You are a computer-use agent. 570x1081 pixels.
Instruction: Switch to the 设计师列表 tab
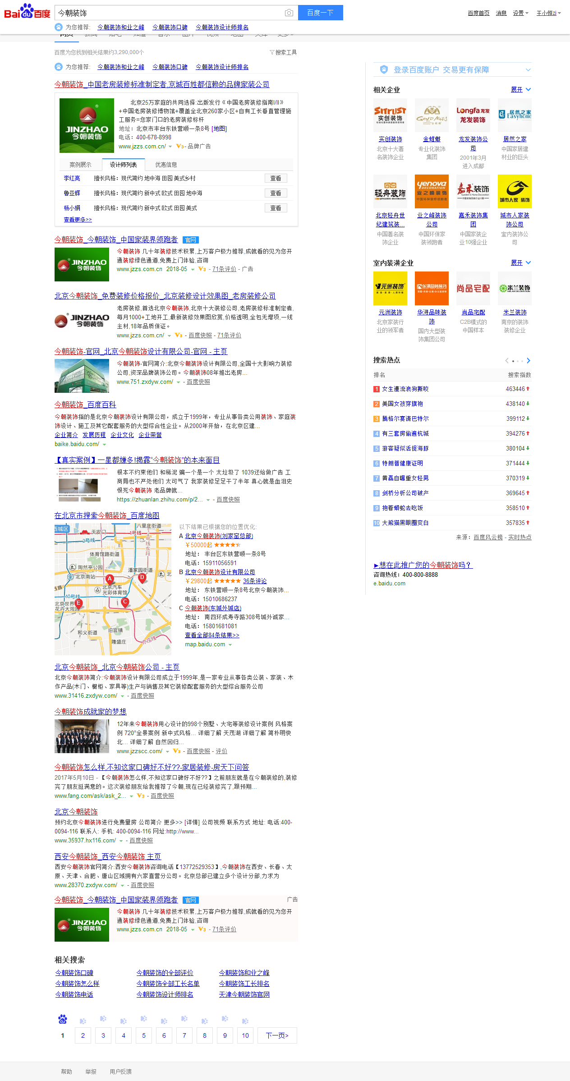tap(123, 165)
